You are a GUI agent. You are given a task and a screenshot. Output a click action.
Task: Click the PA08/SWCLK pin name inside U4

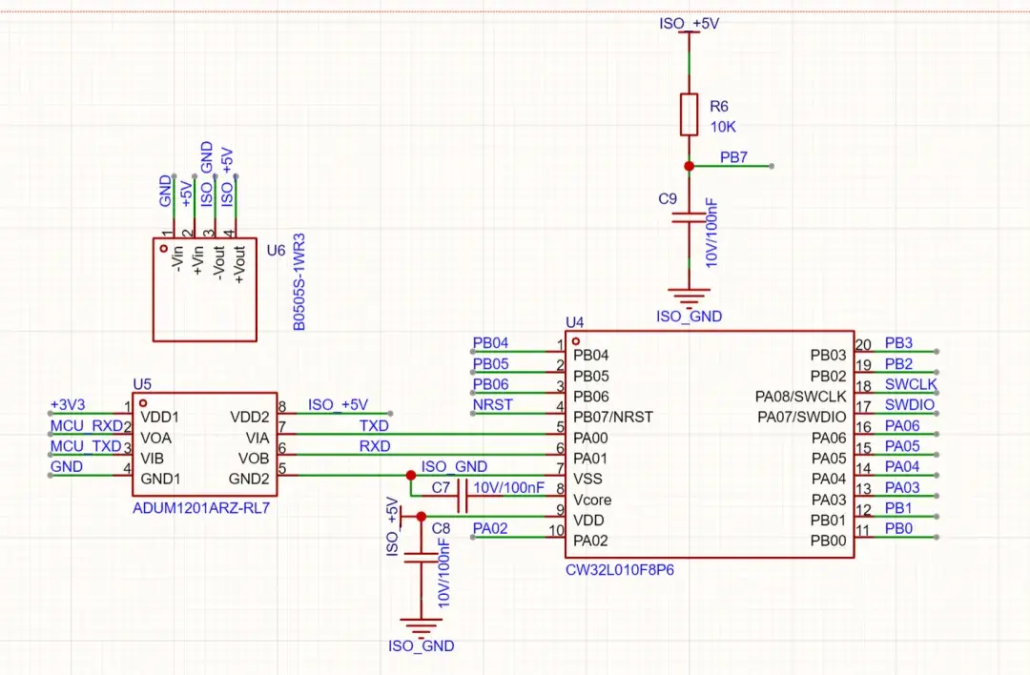(801, 397)
